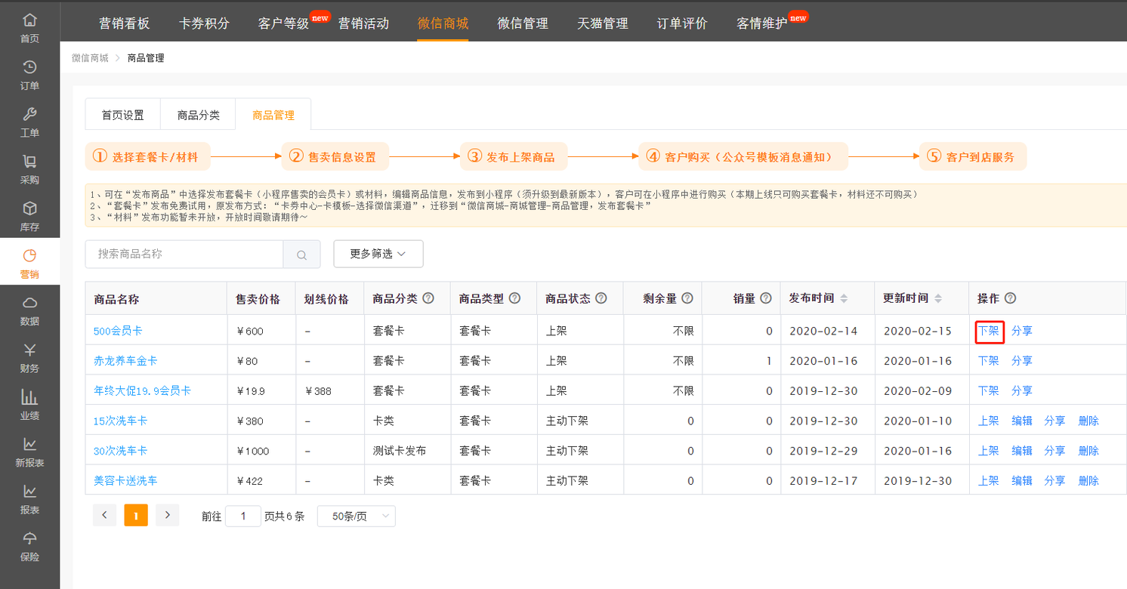The width and height of the screenshot is (1127, 589).
Task: Click 分享 for 年终大促19.9会员卡
Action: pyautogui.click(x=1022, y=390)
